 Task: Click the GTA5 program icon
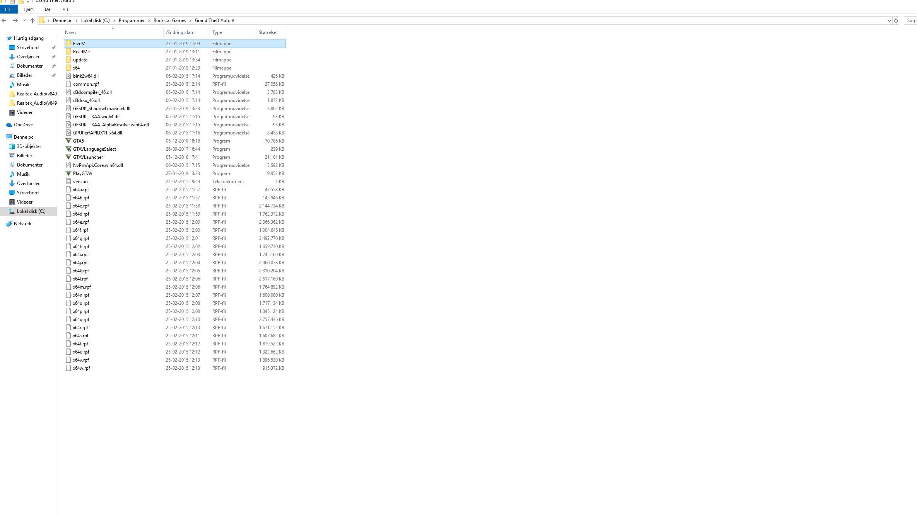point(68,141)
